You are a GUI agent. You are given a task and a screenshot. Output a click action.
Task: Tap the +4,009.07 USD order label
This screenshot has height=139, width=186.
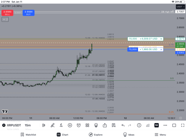pos(149,39)
